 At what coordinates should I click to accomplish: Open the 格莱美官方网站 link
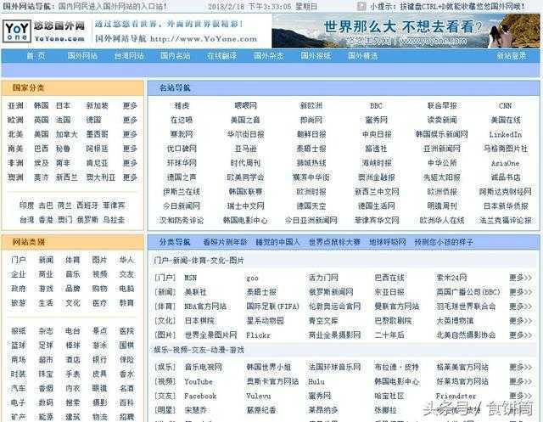[462, 367]
